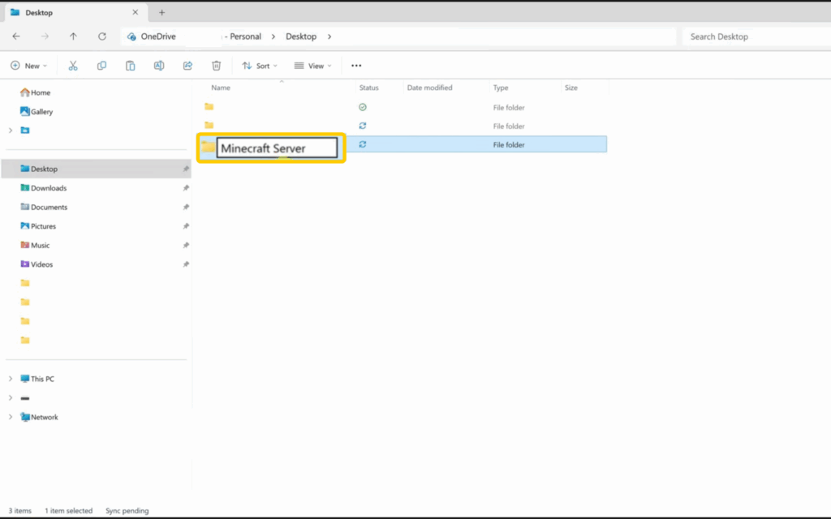The image size is (831, 519).
Task: Open Gallery in the navigation pane
Action: [x=37, y=112]
